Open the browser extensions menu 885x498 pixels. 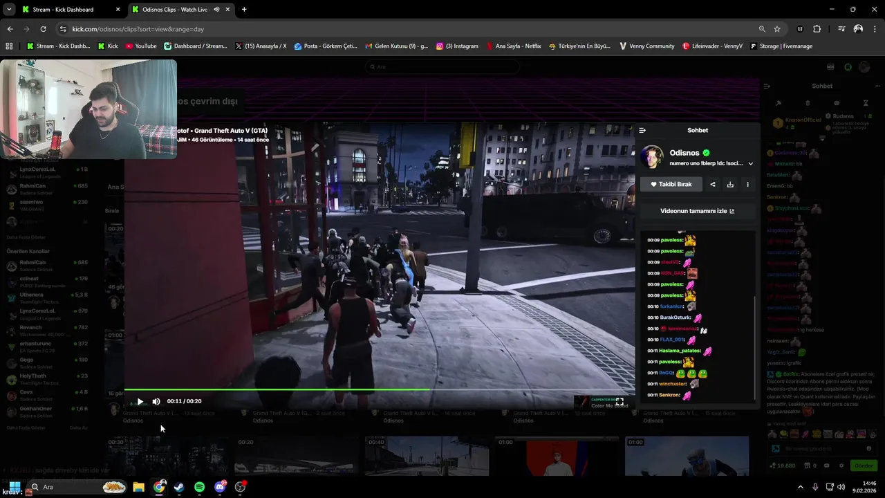pyautogui.click(x=817, y=29)
